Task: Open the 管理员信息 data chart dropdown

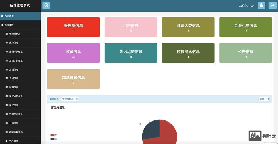Action: pos(70,99)
